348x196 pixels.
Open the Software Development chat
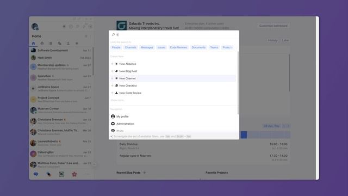[61, 51]
